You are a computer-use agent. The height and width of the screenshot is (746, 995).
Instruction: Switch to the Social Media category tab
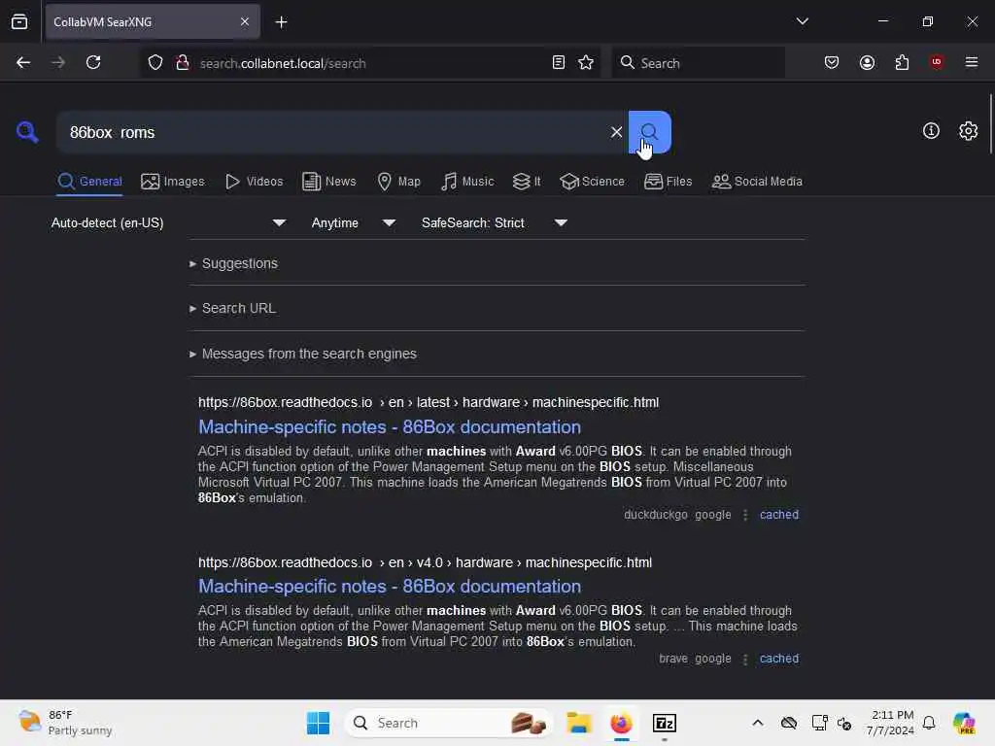coord(757,182)
